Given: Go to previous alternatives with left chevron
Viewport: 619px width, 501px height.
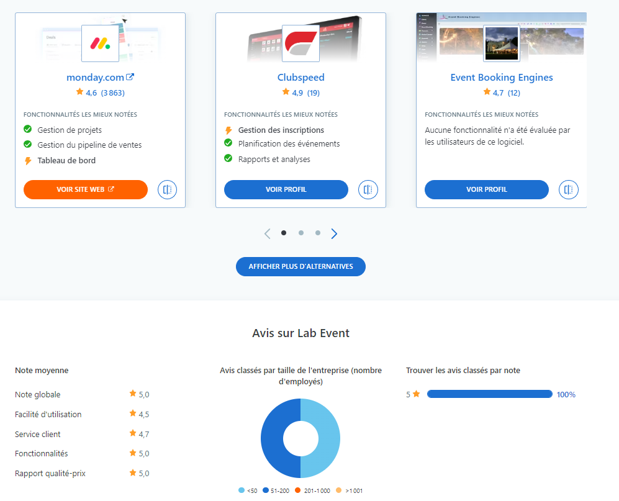Looking at the screenshot, I should point(267,233).
